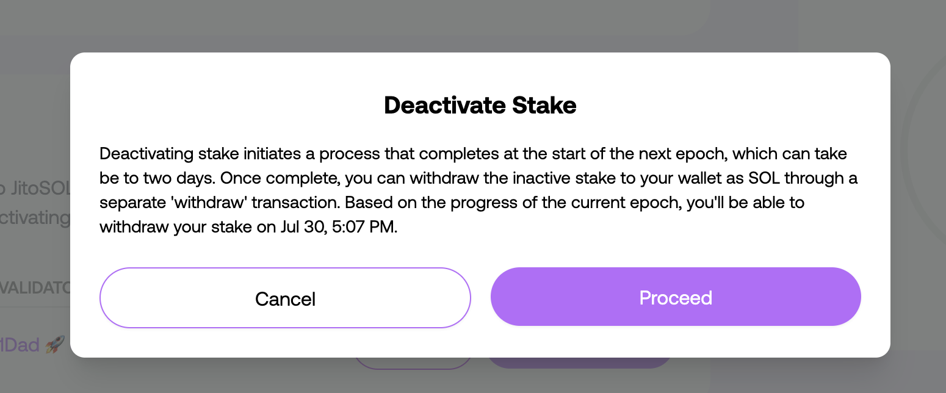Confirm deactivation with the Proceed button
This screenshot has height=393, width=946.
click(676, 297)
